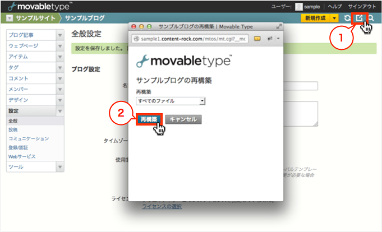Screen dimensions: 382x232
Task: Select コミュニケーション settings item
Action: pos(29,138)
